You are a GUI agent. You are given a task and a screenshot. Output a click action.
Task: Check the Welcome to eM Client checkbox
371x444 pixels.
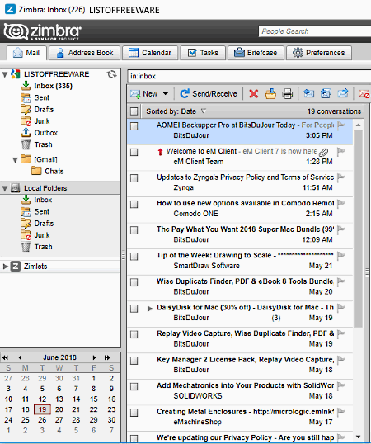(x=134, y=152)
